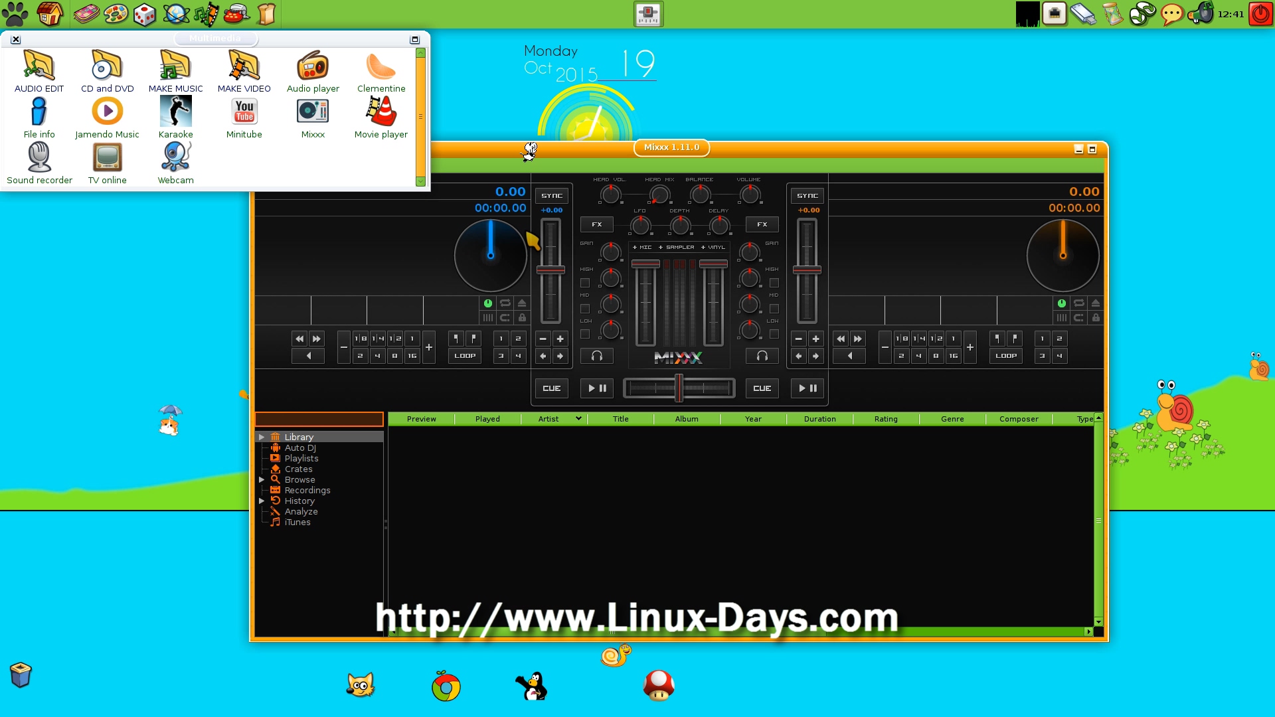
Task: Open the File info tool
Action: pyautogui.click(x=39, y=118)
